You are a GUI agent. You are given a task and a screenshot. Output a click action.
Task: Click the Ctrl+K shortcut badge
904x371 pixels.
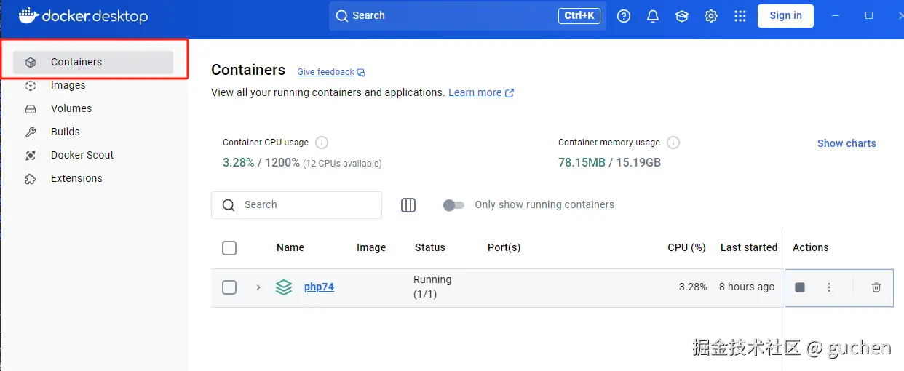(x=579, y=16)
